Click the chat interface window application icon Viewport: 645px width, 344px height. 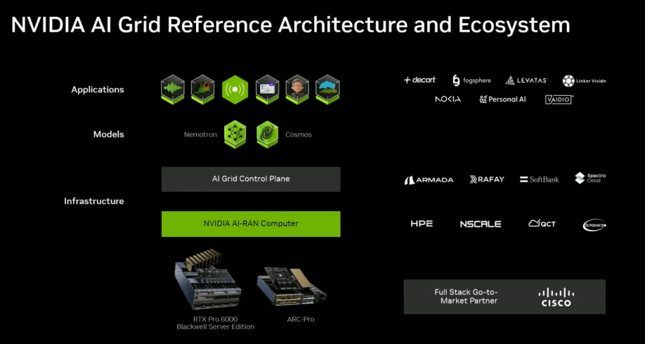click(266, 90)
